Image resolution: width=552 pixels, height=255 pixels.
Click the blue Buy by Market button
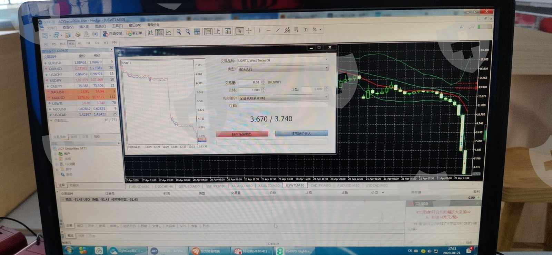click(x=301, y=133)
